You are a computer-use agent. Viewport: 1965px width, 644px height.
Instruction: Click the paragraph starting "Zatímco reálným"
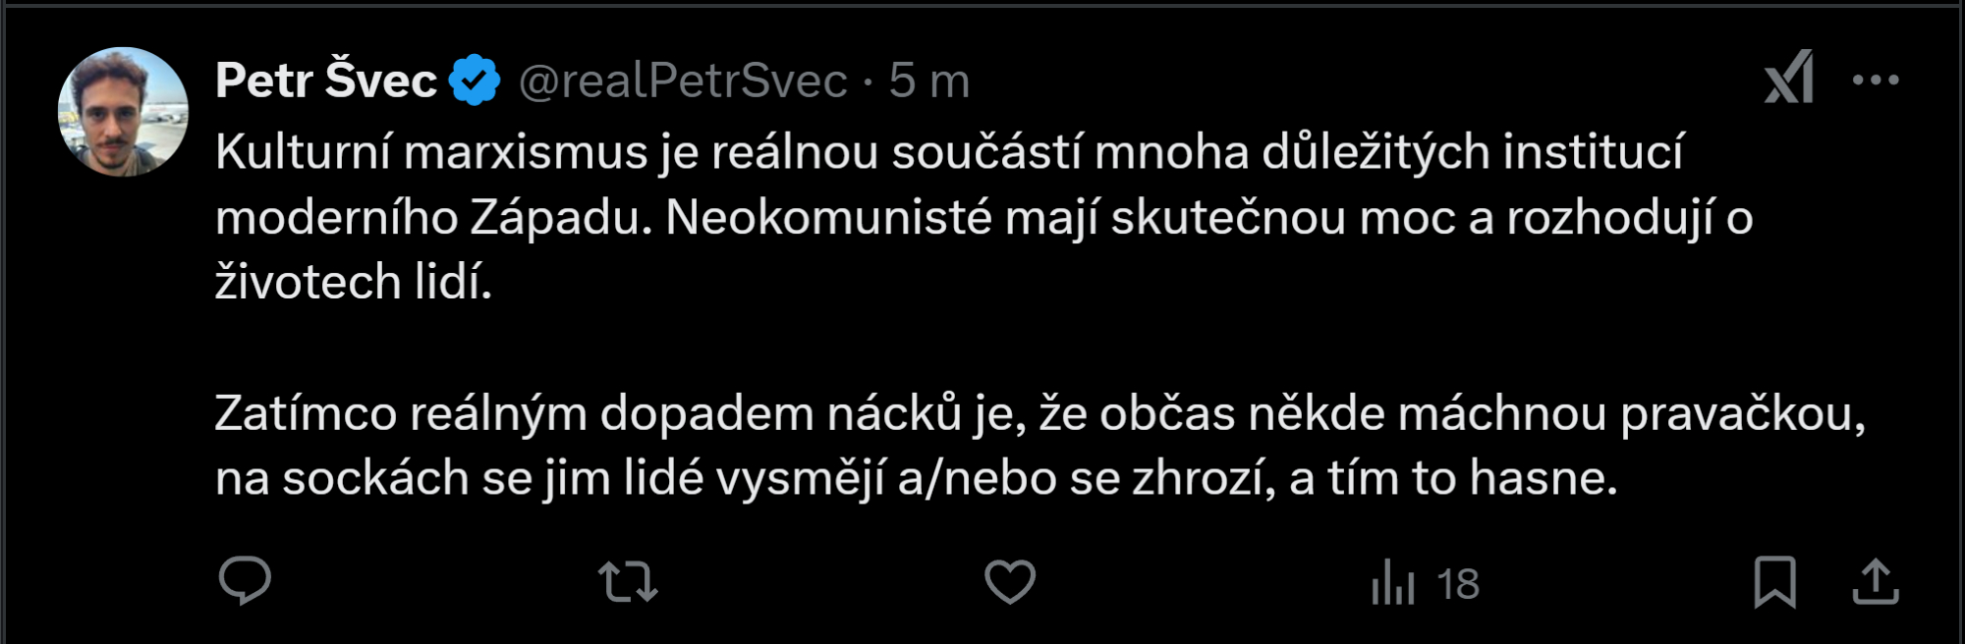pos(1039,414)
